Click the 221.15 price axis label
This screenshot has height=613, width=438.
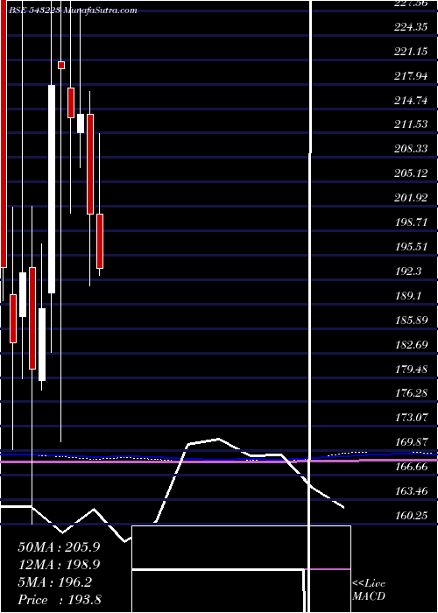pyautogui.click(x=411, y=52)
